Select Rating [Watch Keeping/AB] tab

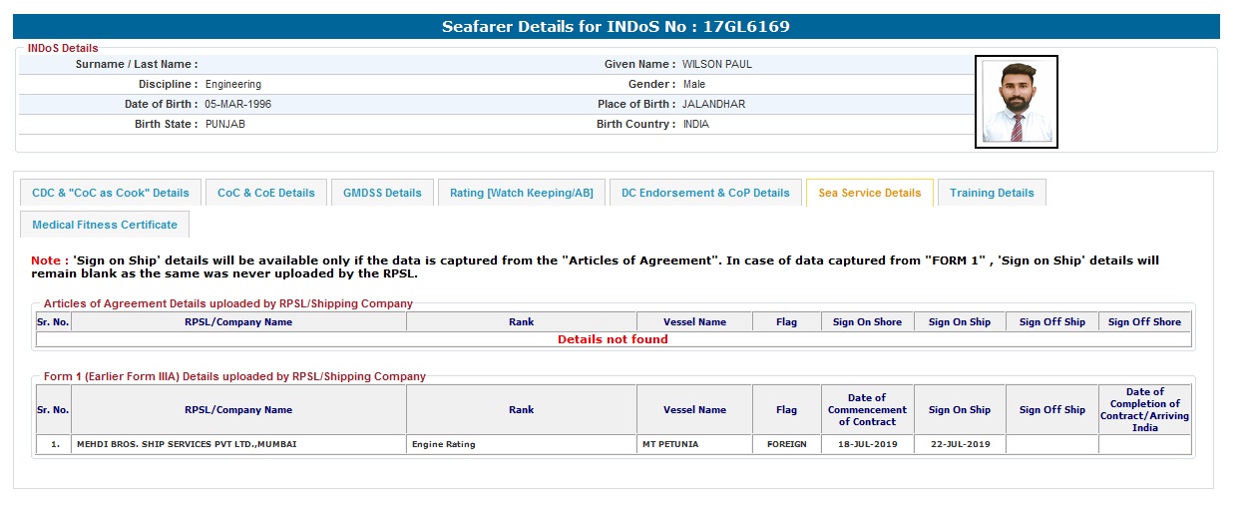(x=521, y=193)
